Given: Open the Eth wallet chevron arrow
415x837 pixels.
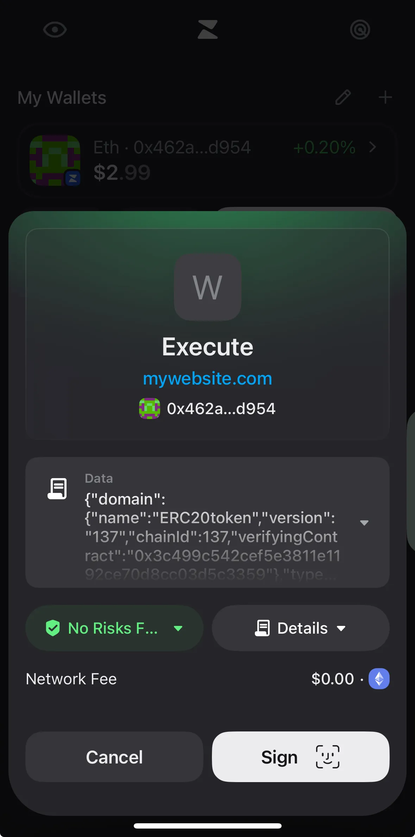Looking at the screenshot, I should click(373, 147).
